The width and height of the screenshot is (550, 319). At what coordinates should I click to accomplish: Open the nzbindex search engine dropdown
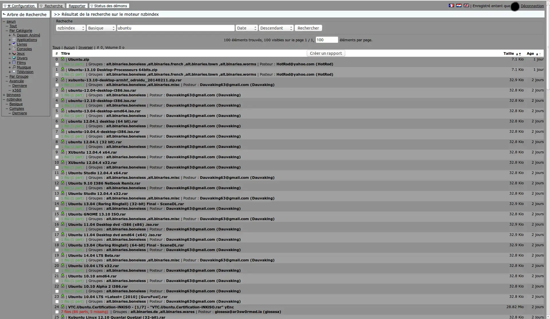click(x=70, y=28)
